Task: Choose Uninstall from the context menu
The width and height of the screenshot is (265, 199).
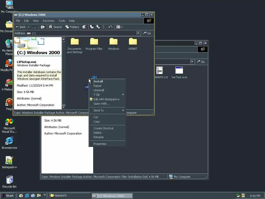Action: [x=107, y=90]
